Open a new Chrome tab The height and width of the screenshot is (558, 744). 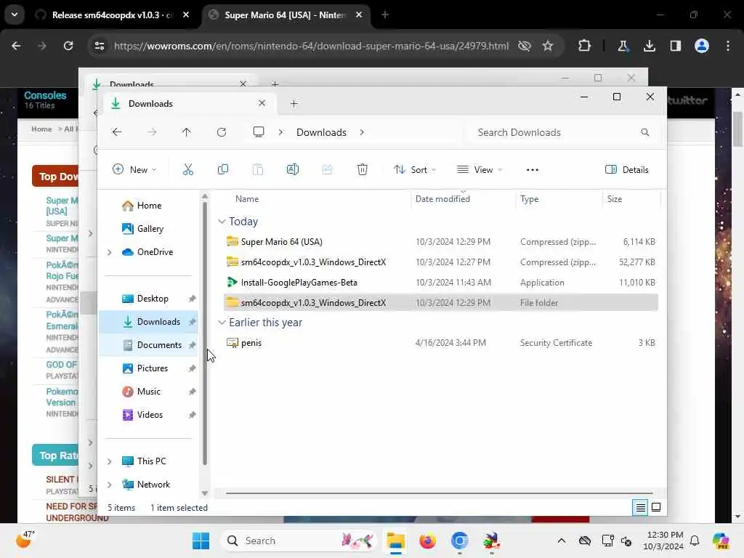[x=385, y=15]
